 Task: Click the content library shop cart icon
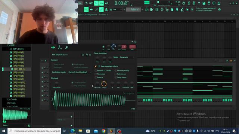[x=192, y=10]
